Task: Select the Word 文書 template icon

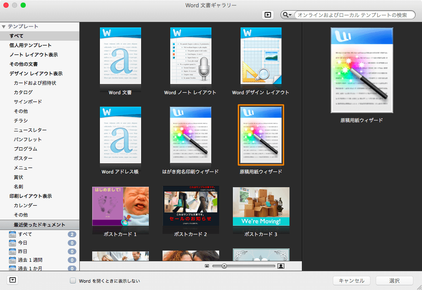Action: (x=121, y=56)
